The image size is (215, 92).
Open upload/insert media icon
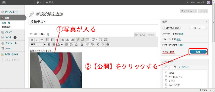(48, 34)
